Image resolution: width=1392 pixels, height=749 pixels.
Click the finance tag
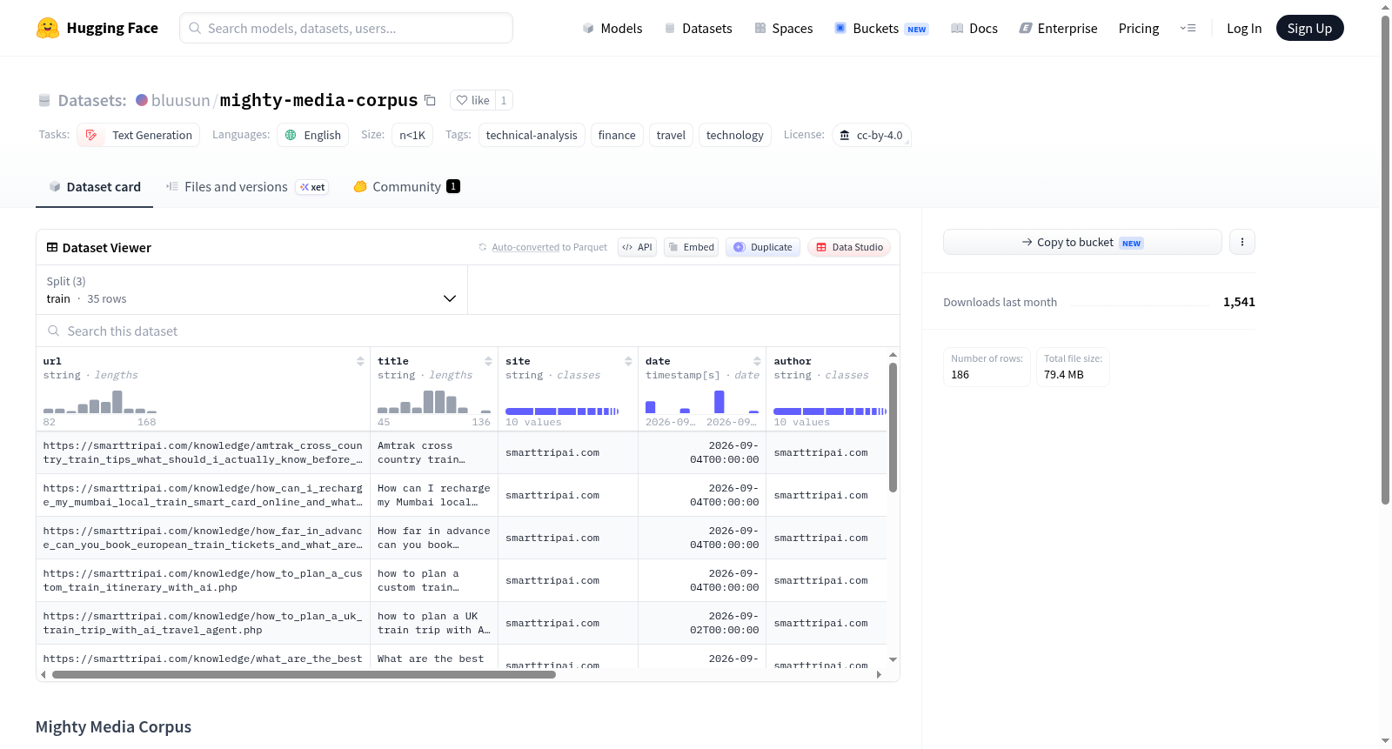[x=617, y=135]
